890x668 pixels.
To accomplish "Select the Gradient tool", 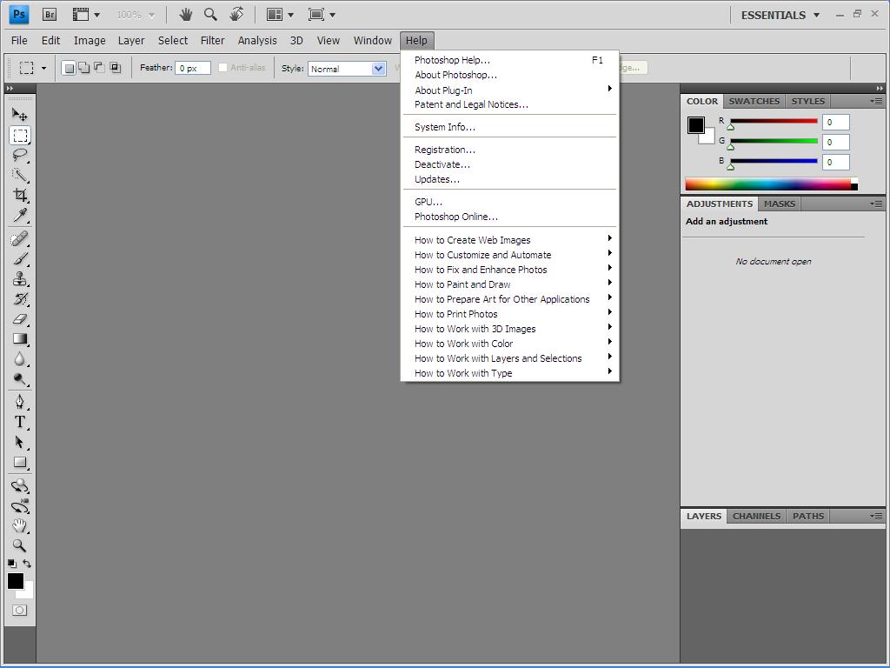I will 20,338.
